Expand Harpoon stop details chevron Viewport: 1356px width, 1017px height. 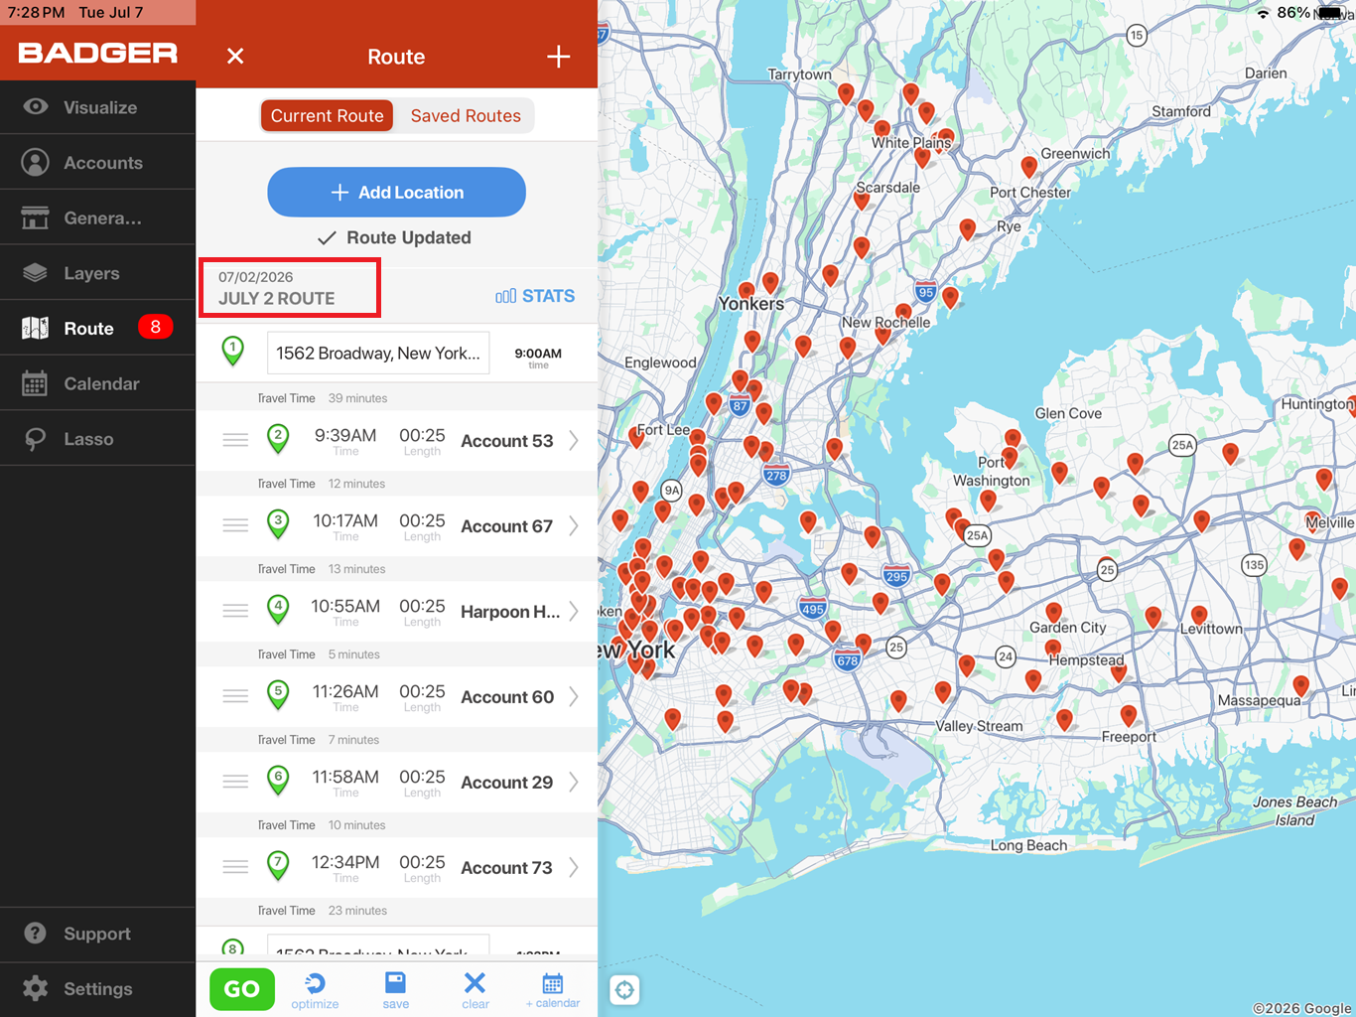[574, 611]
